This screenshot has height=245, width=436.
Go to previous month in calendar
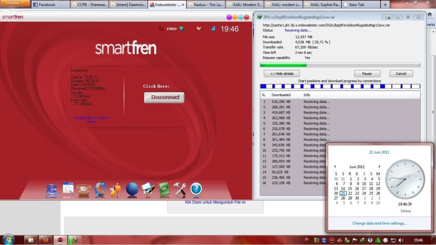335,167
